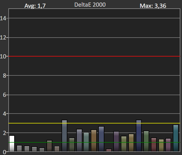
Task: Click the yellow threshold line at 3
Action: [x=94, y=123]
